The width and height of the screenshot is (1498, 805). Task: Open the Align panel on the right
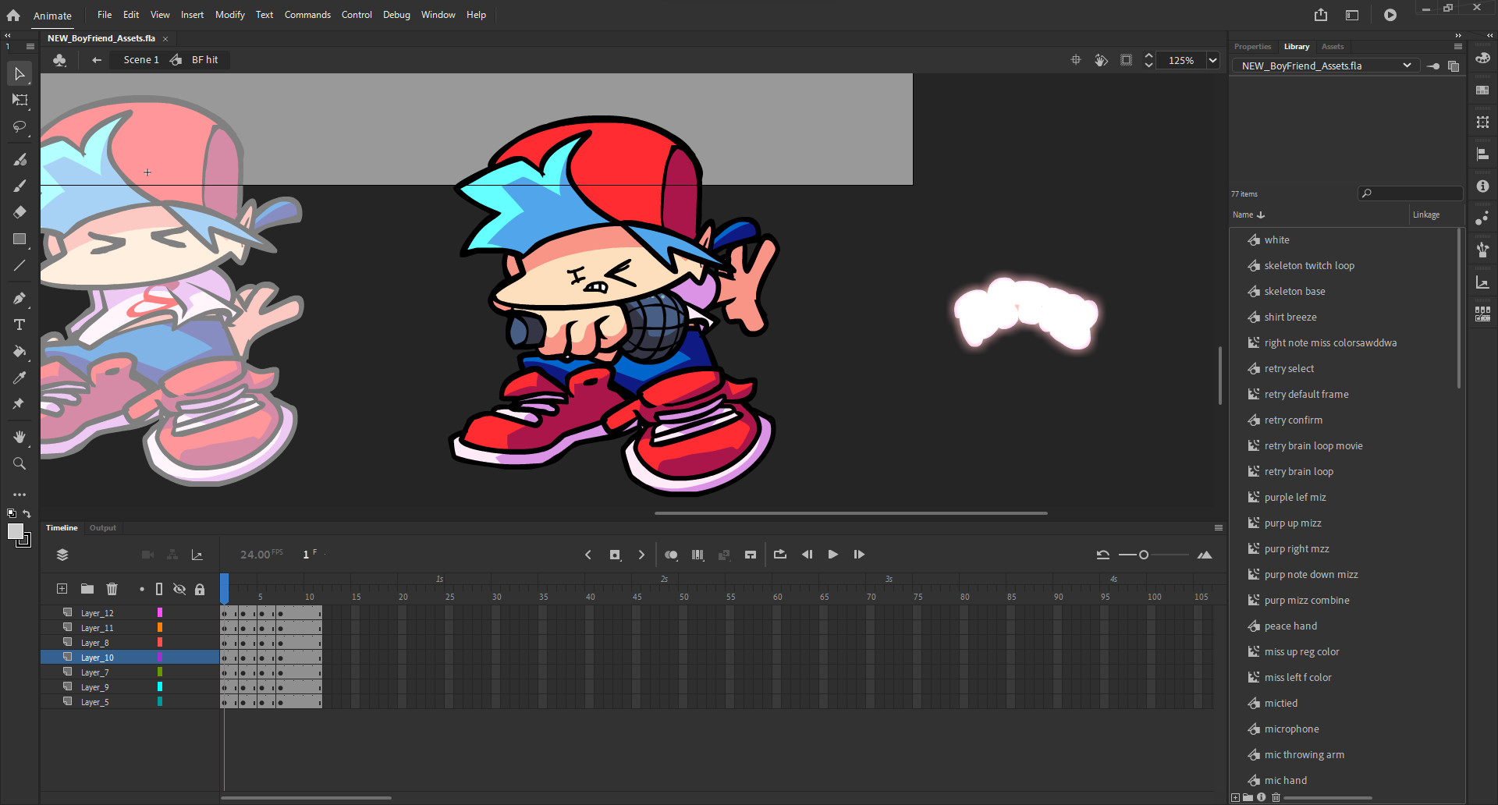click(x=1482, y=154)
